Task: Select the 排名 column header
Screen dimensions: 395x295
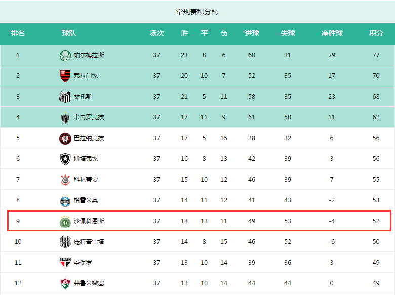Action: pyautogui.click(x=18, y=33)
